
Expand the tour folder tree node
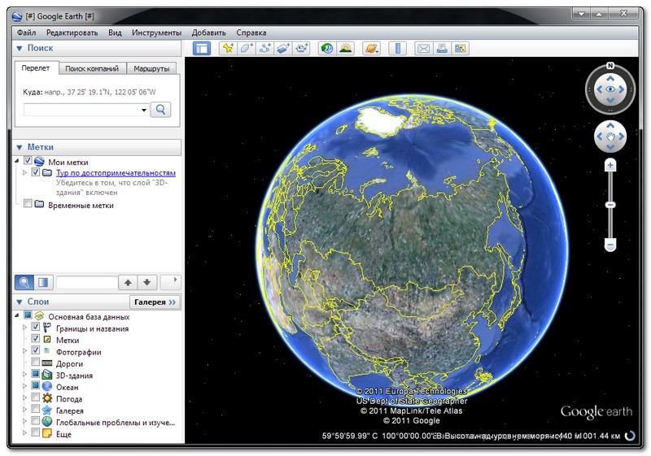pyautogui.click(x=24, y=172)
